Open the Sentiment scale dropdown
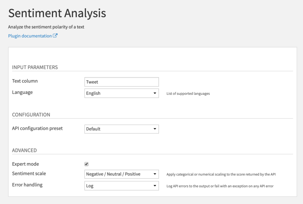This screenshot has height=204, width=303. [122, 174]
